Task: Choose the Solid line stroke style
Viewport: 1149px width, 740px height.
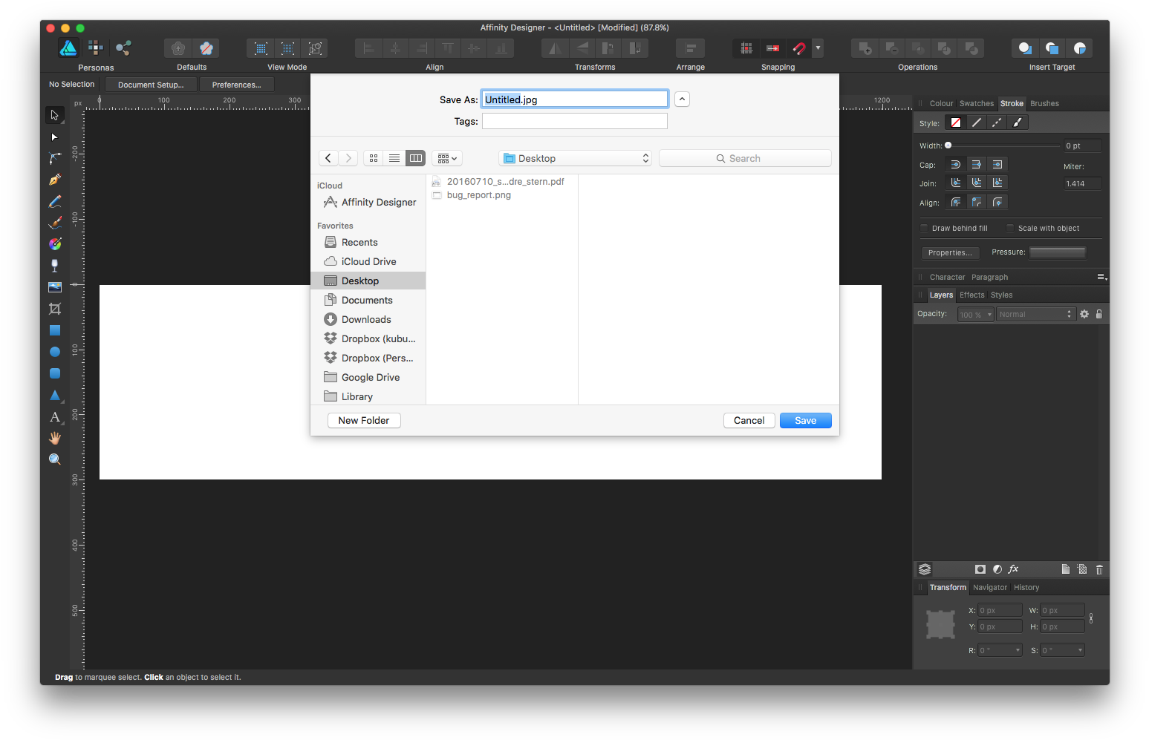Action: 977,122
